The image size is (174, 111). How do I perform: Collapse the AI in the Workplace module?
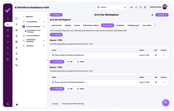[44, 27]
